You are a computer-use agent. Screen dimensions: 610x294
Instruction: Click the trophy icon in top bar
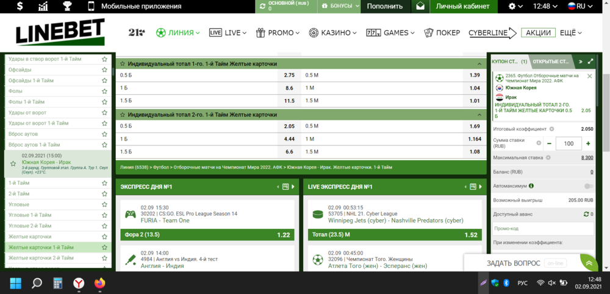tap(67, 6)
